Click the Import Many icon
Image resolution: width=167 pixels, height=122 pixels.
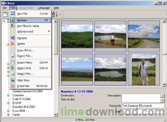[x=13, y=62]
